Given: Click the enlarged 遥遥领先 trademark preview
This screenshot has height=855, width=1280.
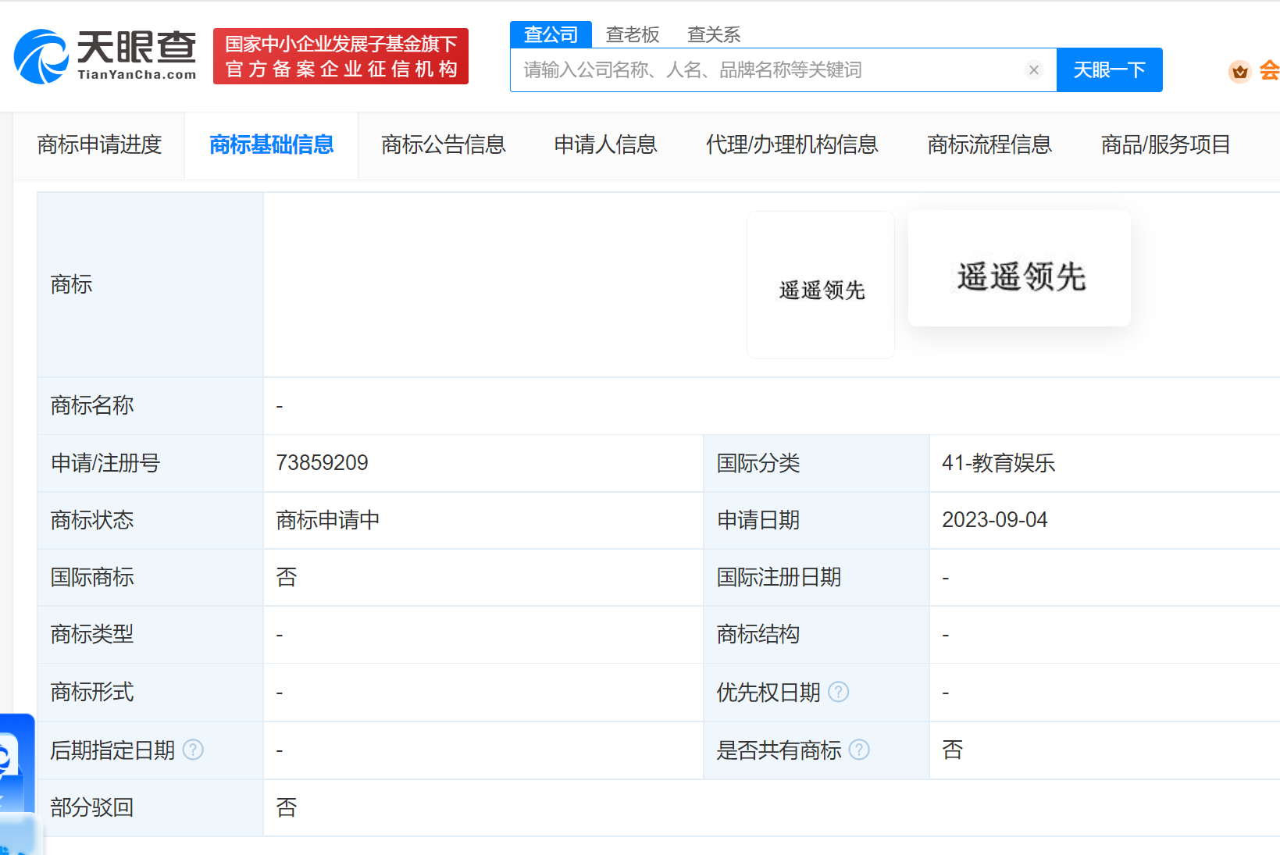Looking at the screenshot, I should [1019, 269].
